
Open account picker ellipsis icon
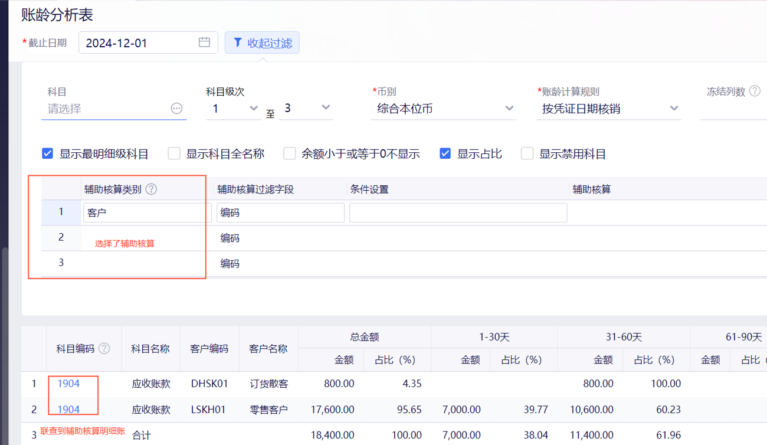tap(176, 109)
